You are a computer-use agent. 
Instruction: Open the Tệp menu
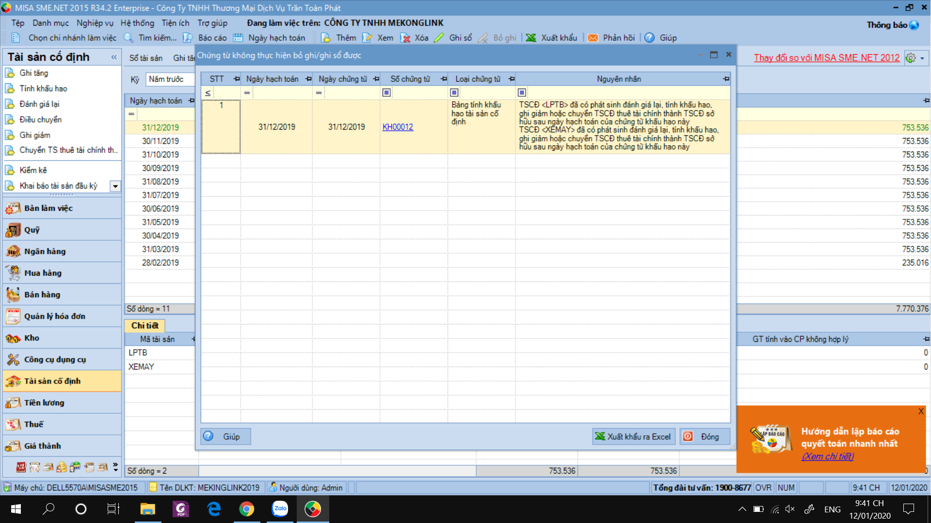(x=18, y=23)
